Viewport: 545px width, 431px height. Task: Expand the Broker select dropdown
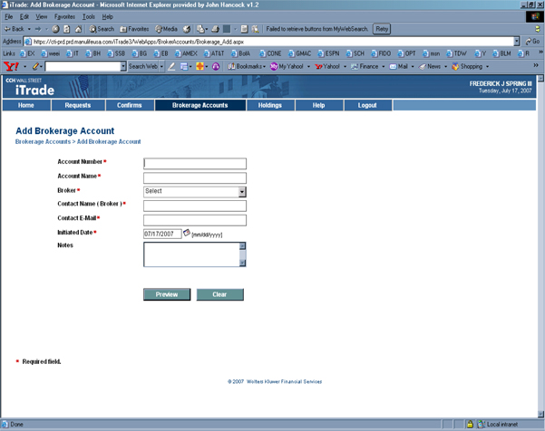[x=242, y=192]
